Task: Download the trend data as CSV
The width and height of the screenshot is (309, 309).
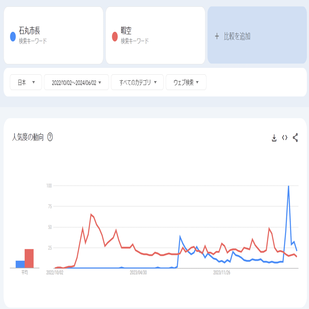Action: [x=274, y=138]
